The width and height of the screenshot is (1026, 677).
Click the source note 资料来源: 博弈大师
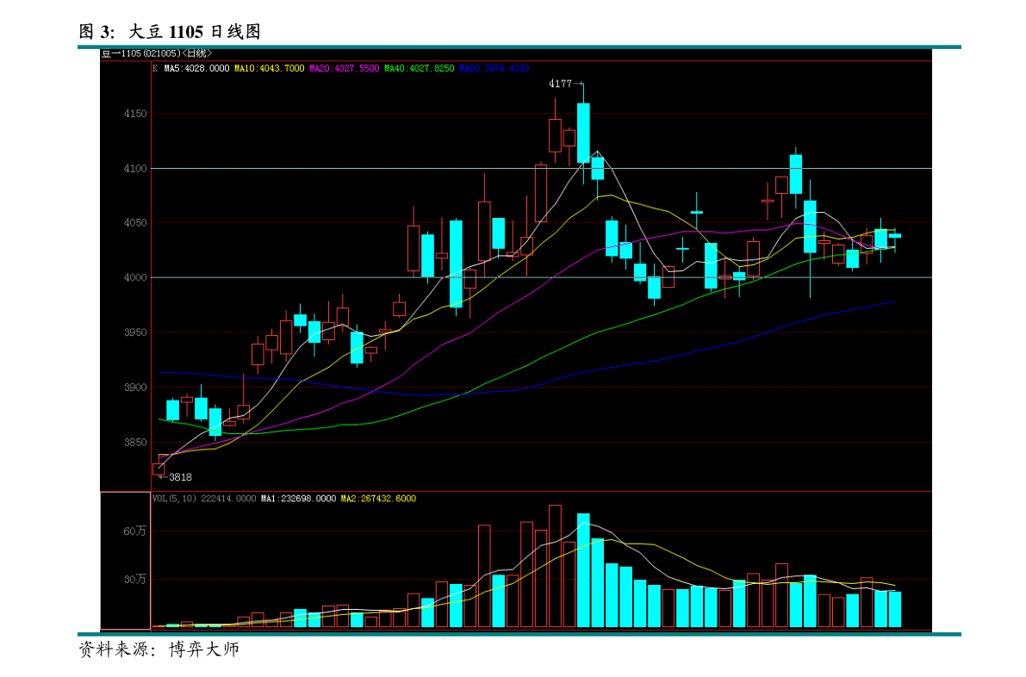159,649
